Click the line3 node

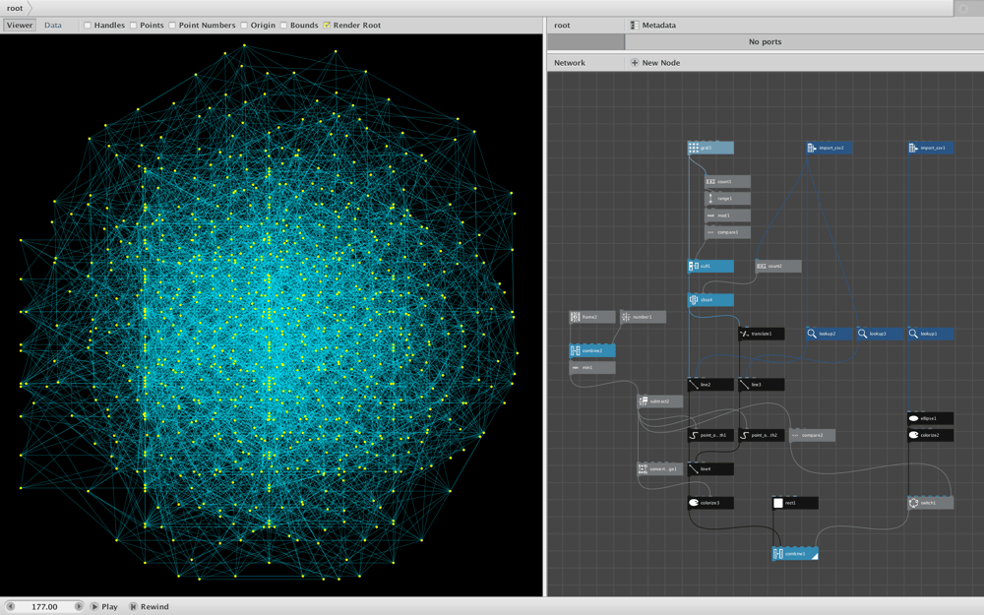[762, 385]
